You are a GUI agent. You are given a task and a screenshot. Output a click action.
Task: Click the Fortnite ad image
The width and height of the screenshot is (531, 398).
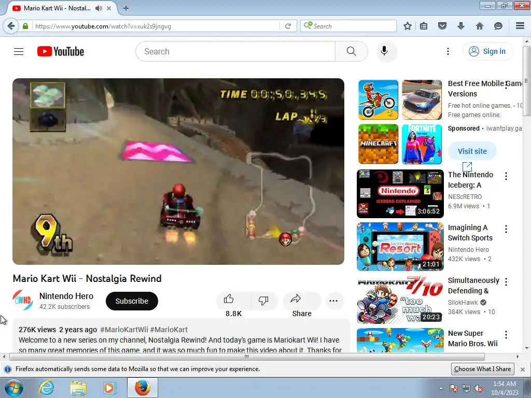pos(422,144)
